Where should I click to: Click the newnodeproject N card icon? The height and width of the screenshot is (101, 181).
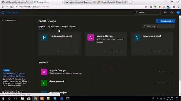(137, 37)
